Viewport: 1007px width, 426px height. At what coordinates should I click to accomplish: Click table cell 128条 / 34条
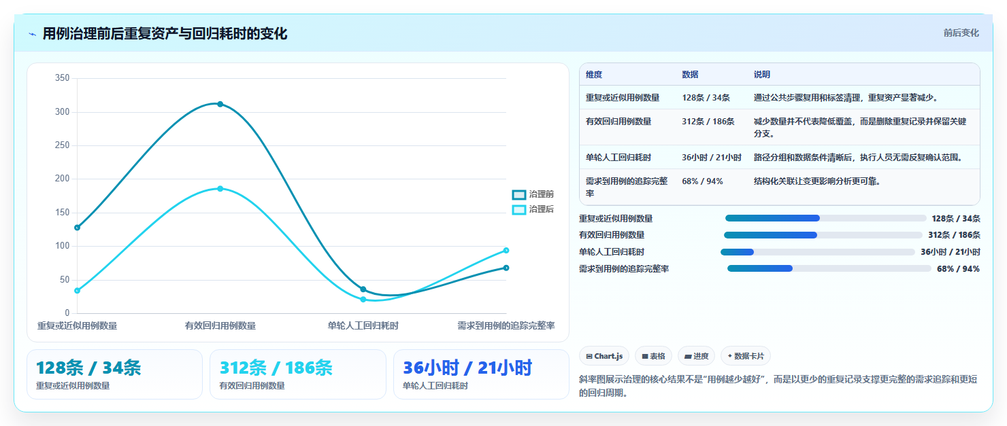point(706,98)
